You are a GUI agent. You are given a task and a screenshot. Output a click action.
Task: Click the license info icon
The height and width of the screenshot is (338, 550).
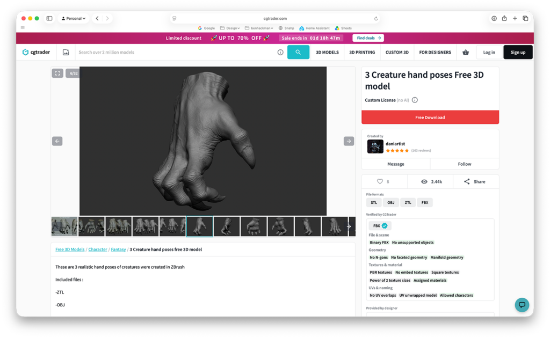click(x=415, y=100)
